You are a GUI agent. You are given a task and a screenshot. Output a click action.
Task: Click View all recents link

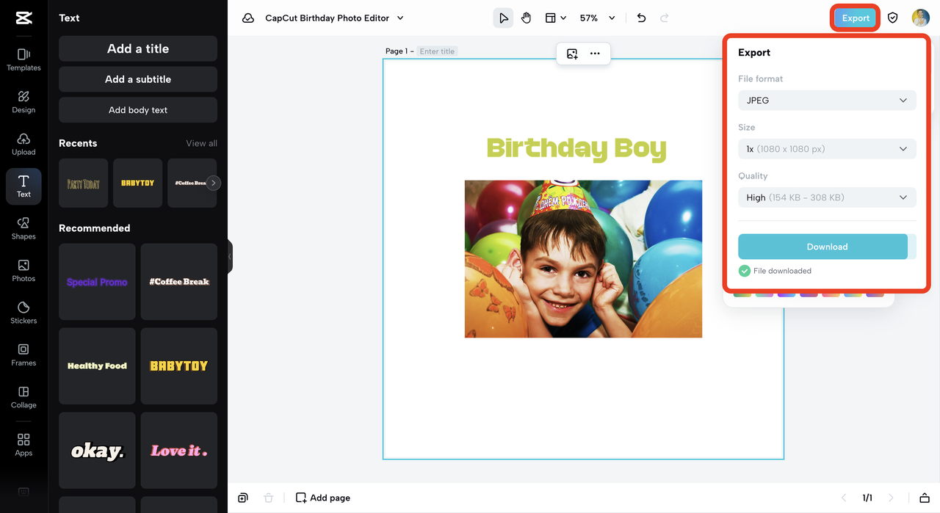pos(202,143)
